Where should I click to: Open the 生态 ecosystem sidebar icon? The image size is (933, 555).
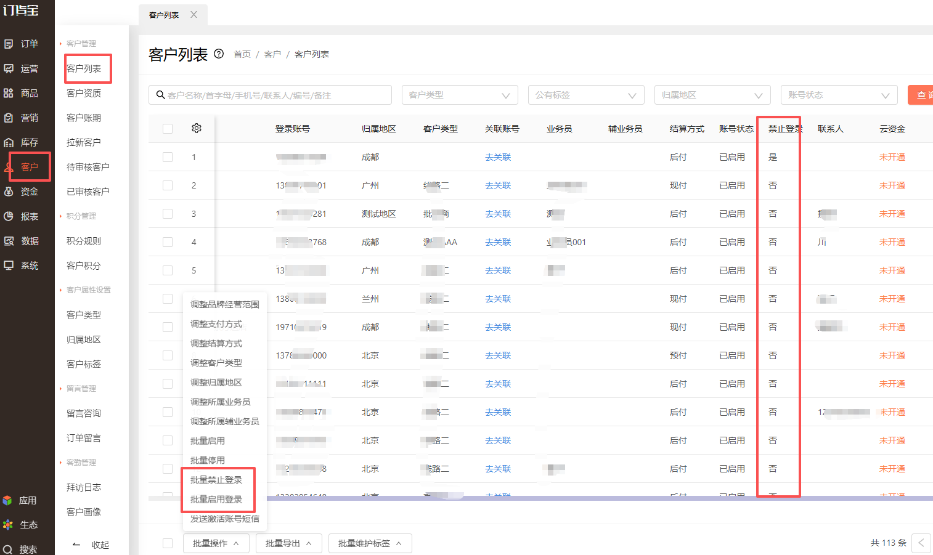point(7,525)
